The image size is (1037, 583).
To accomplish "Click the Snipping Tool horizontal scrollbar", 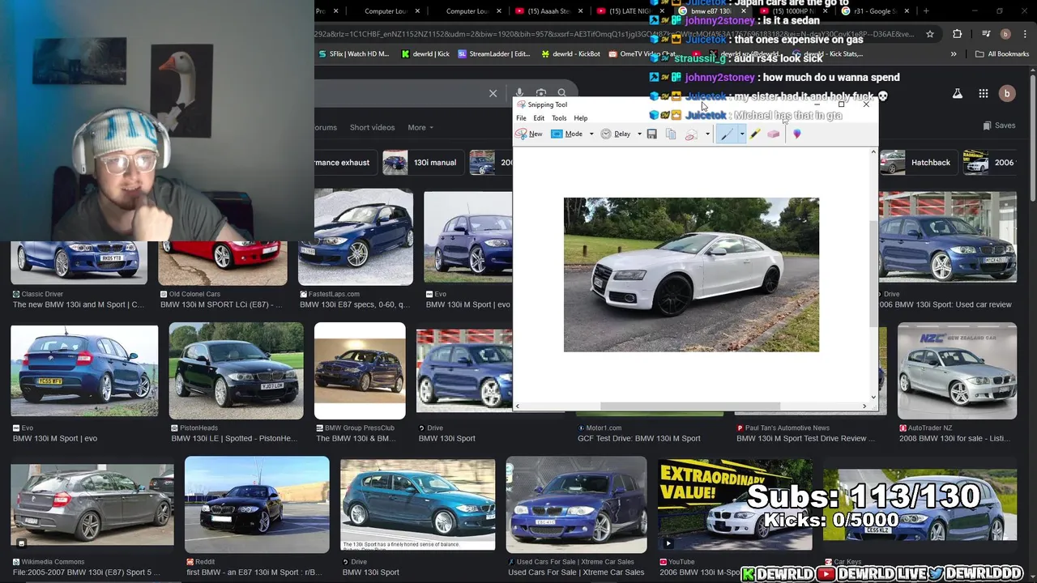I will click(690, 406).
